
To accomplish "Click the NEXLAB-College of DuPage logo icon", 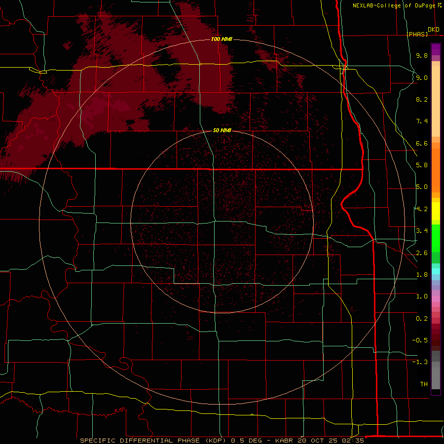I will point(440,5).
